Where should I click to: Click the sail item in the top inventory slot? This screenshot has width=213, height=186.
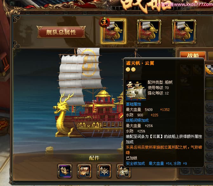(209, 70)
